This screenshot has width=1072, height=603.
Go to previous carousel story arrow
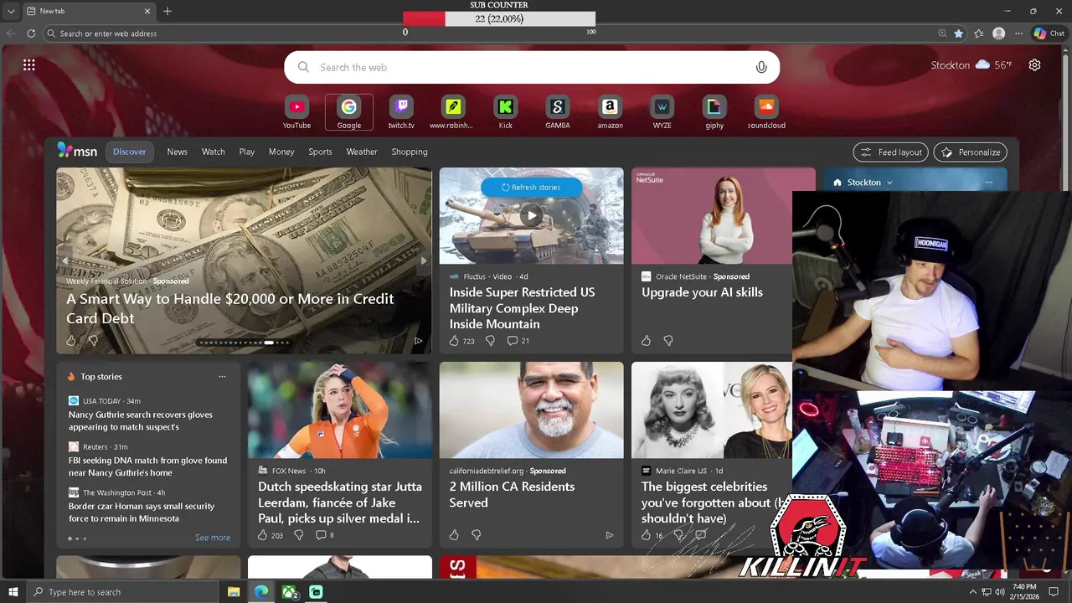pos(65,260)
